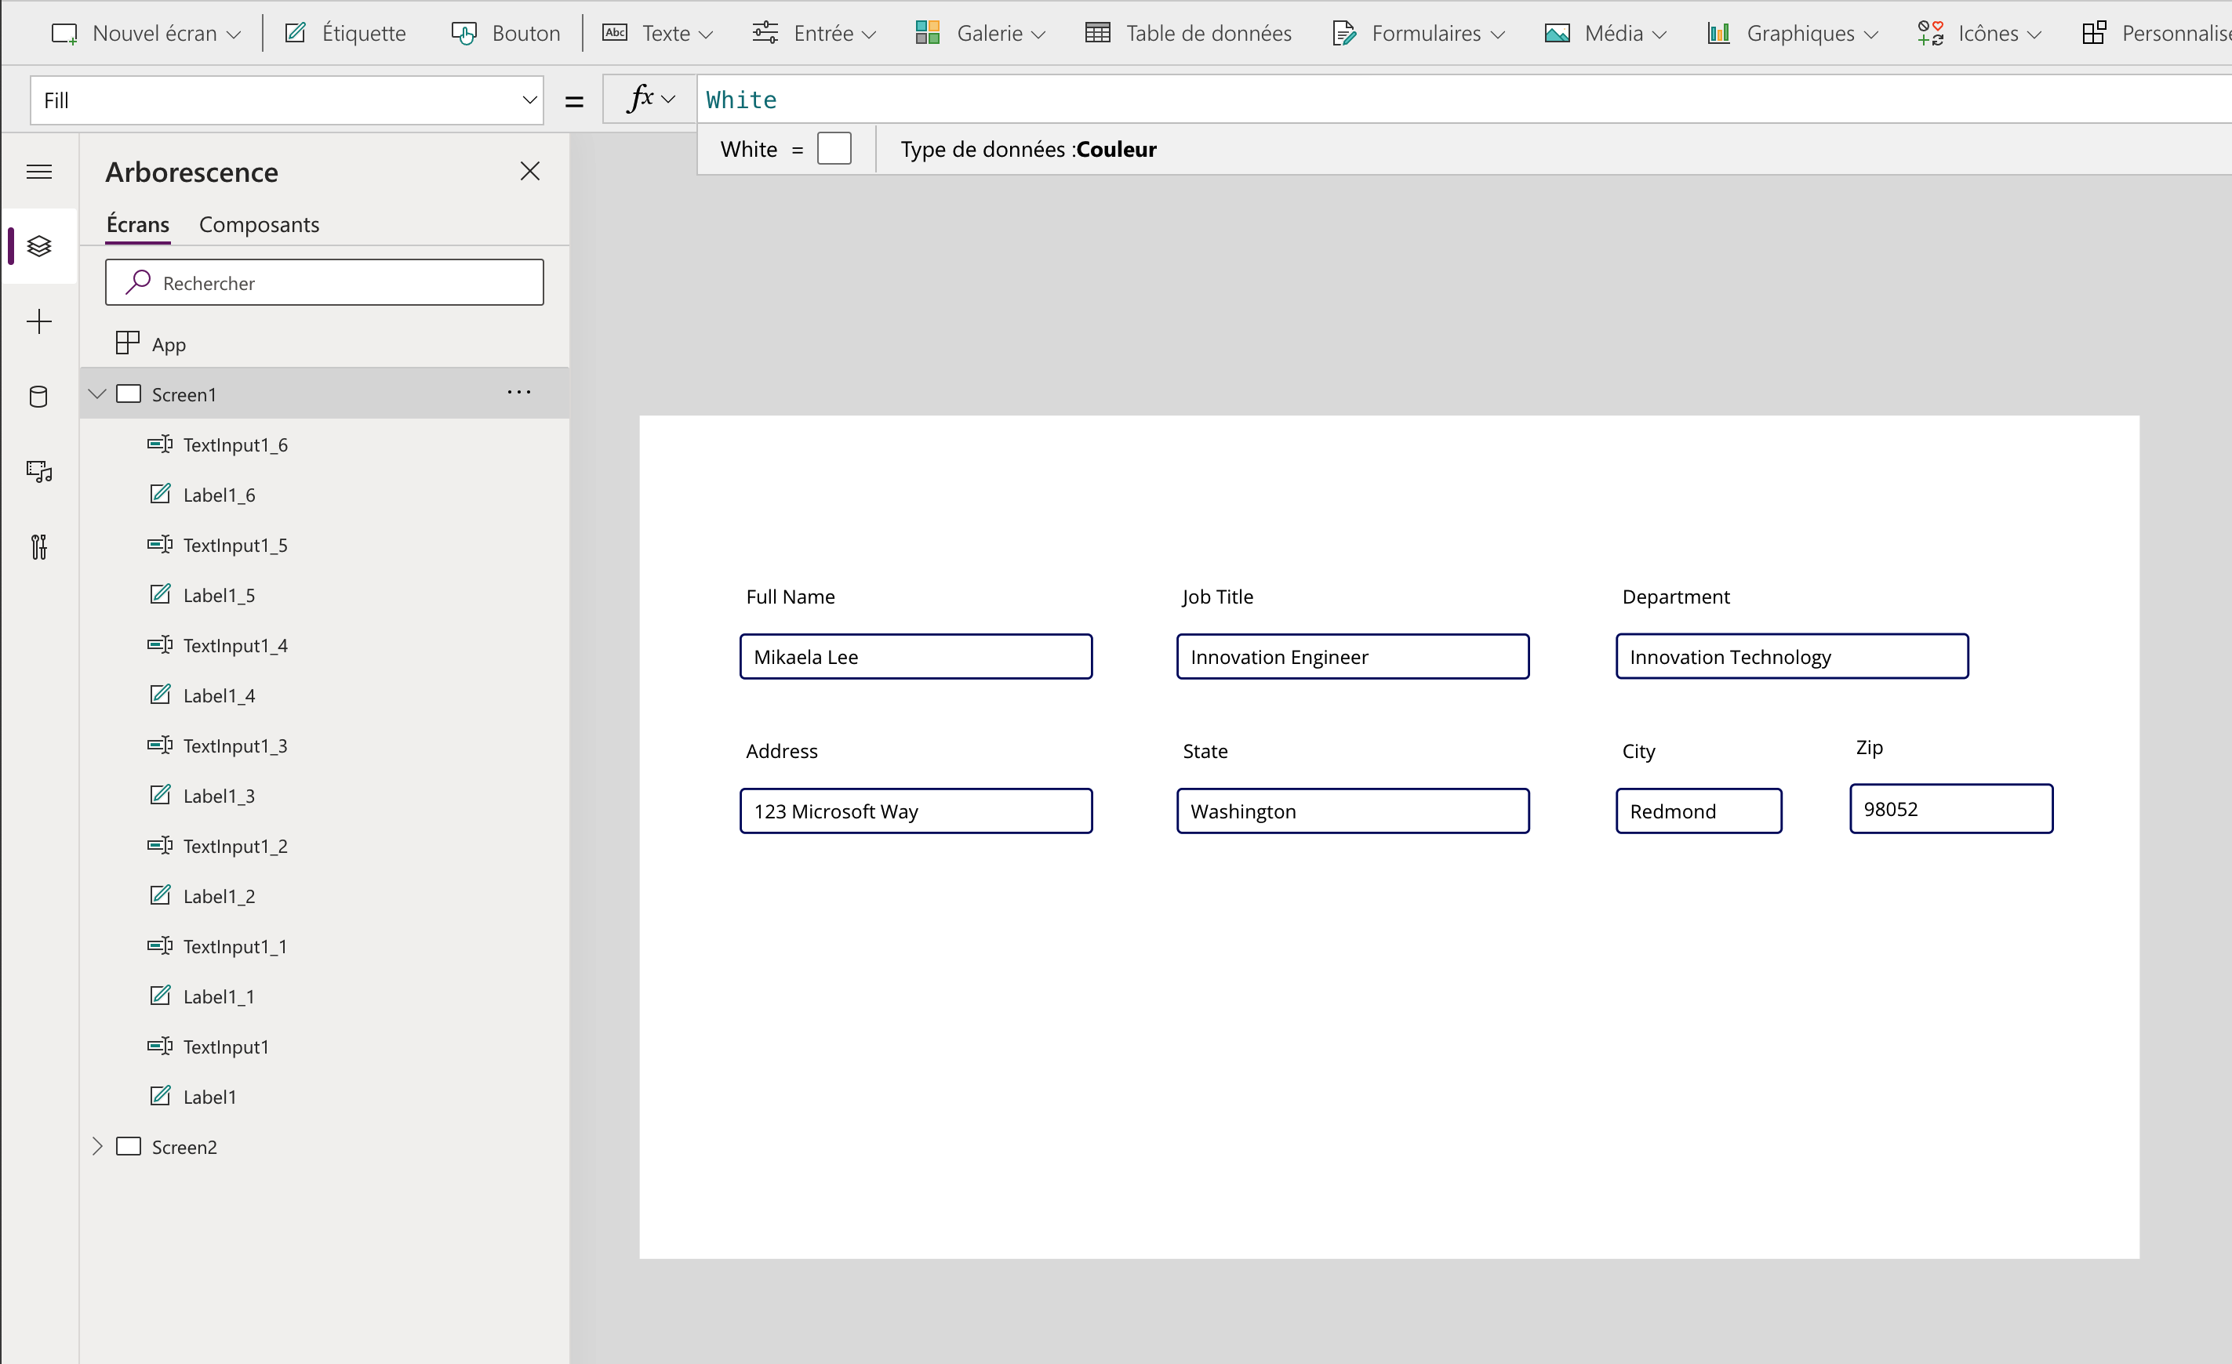Viewport: 2232px width, 1364px height.
Task: Click the Innovation Technology text input
Action: (1792, 657)
